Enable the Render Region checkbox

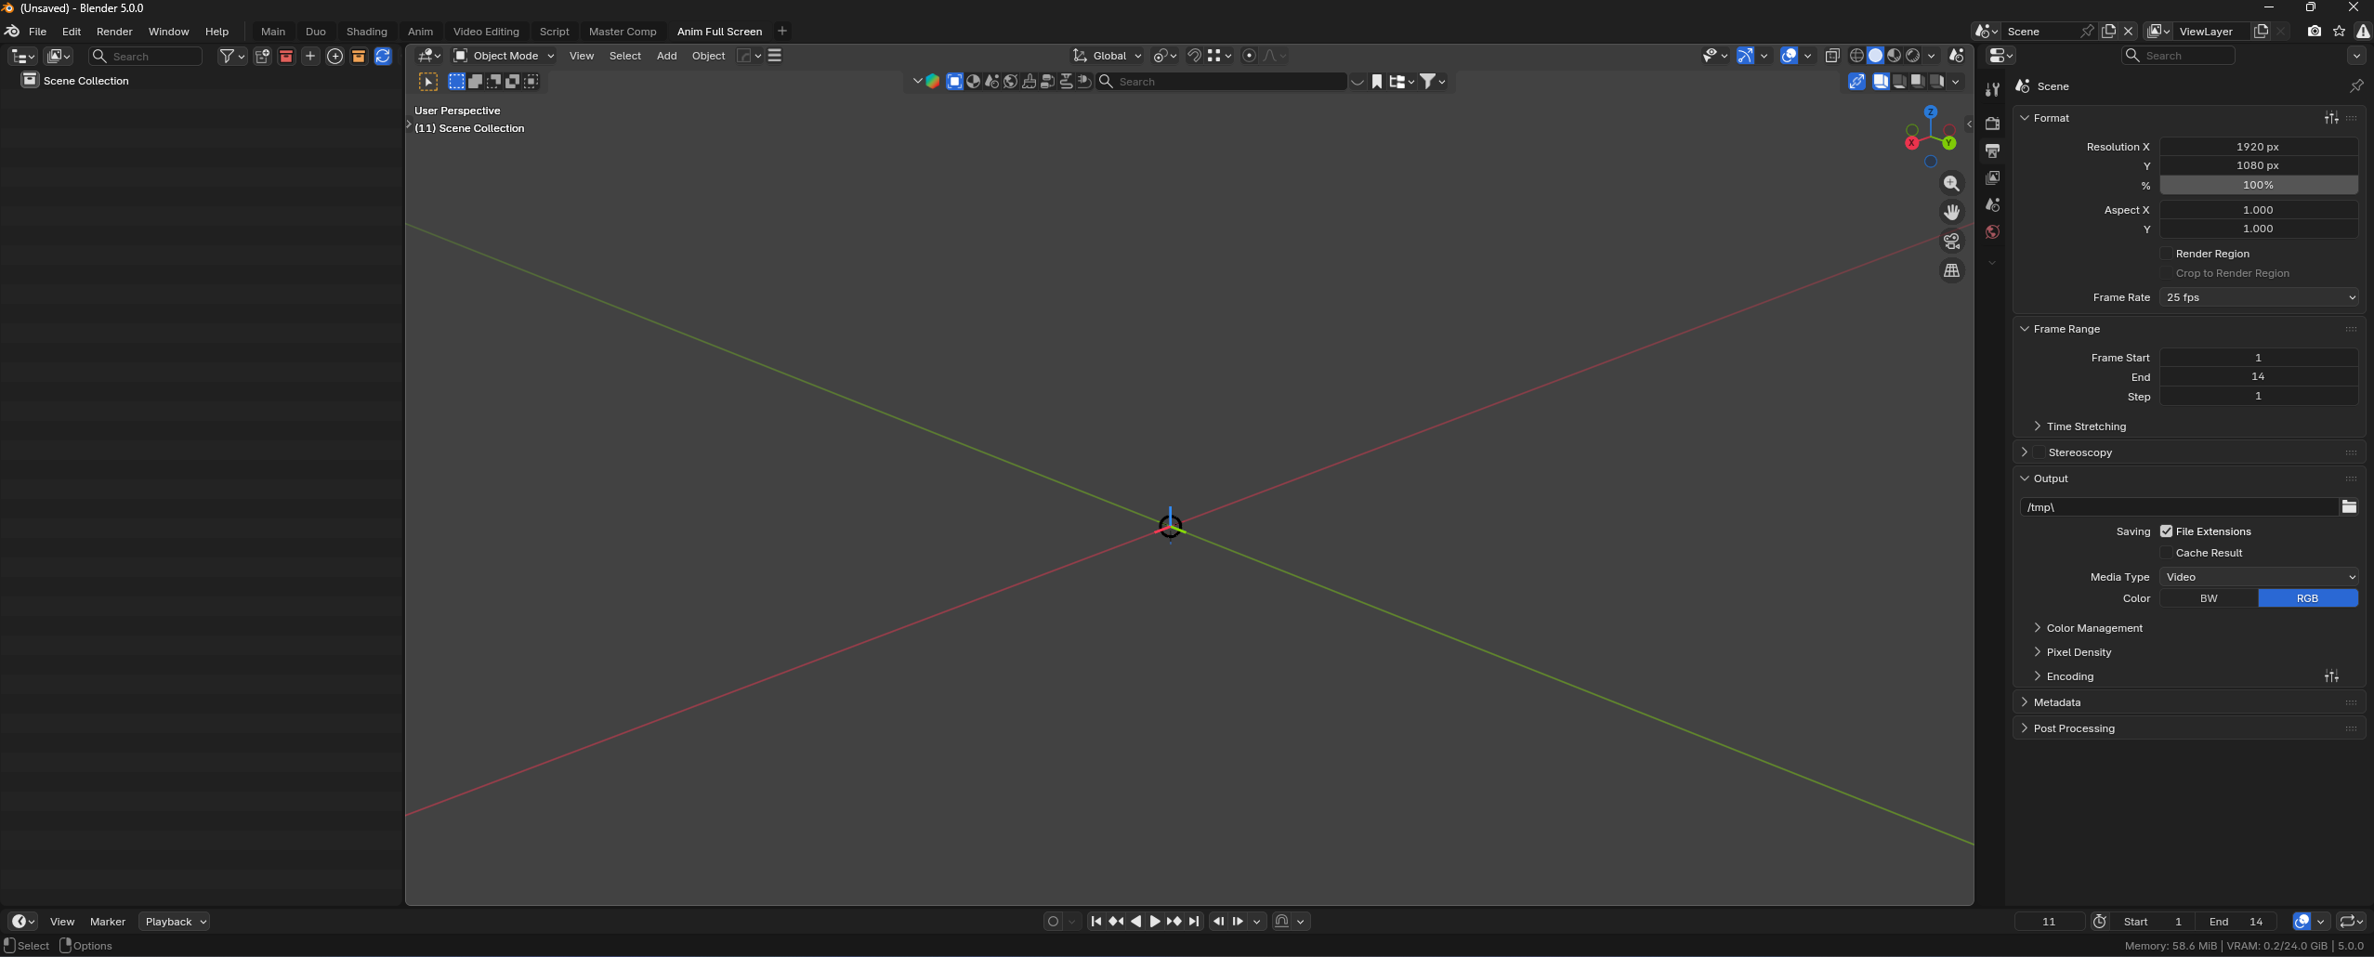(2166, 254)
